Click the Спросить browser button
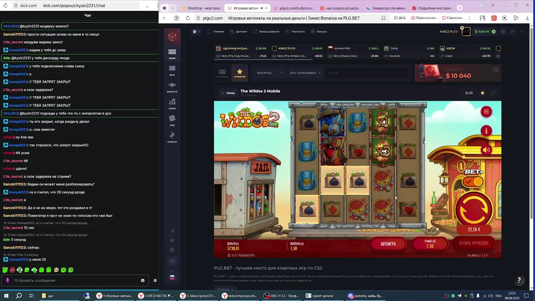This screenshot has height=301, width=535. click(452, 18)
